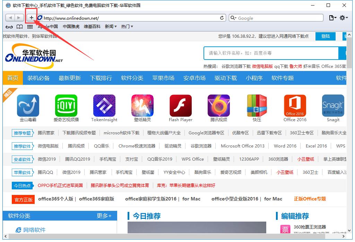Viewport: 355px width, 242px height.
Task: Select 首页 in the site navigation
Action: [x=12, y=78]
